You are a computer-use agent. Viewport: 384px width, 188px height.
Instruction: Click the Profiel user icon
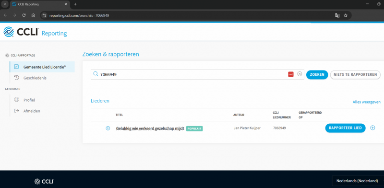16,100
